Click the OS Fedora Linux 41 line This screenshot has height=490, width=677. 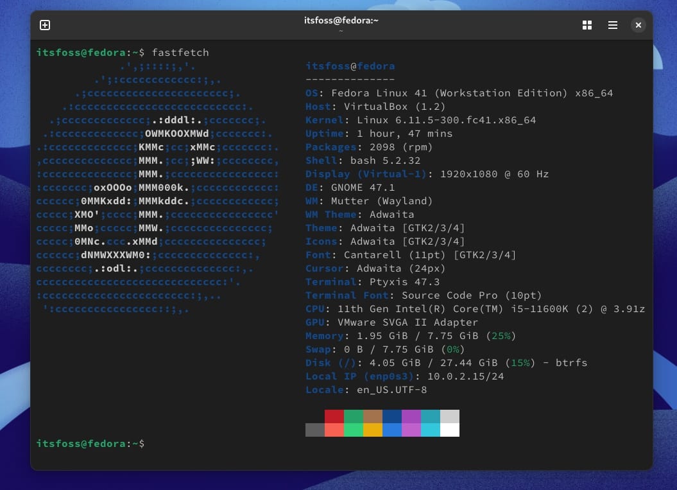tap(459, 93)
